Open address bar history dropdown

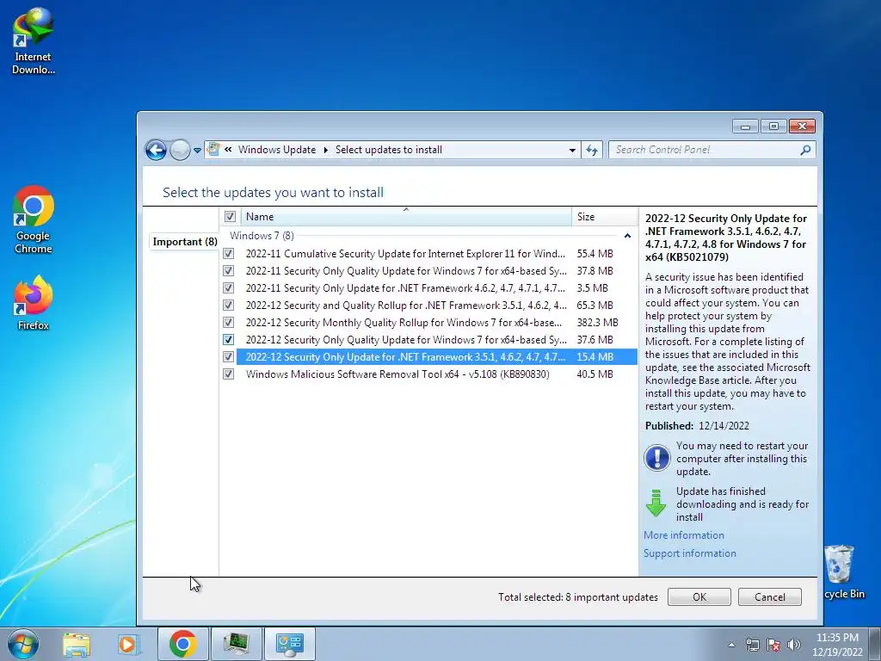[x=572, y=150]
